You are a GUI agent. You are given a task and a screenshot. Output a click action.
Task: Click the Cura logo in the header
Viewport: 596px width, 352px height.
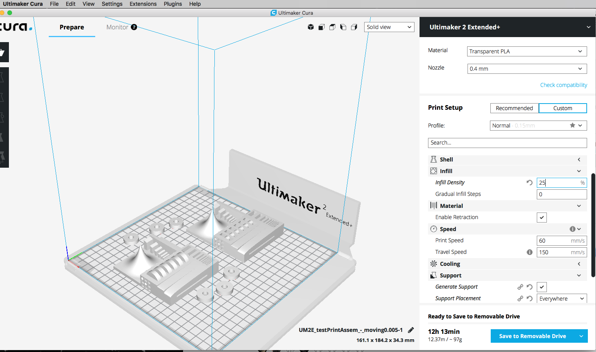pyautogui.click(x=16, y=27)
